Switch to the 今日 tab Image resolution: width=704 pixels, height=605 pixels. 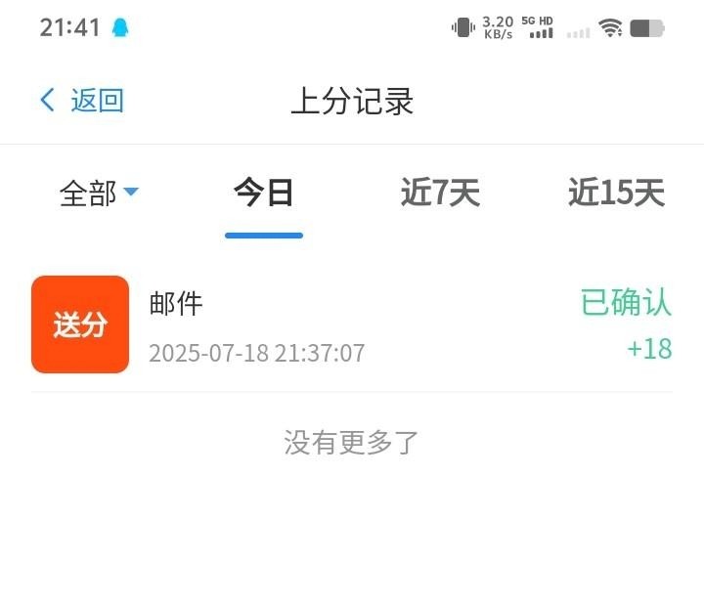[x=264, y=193]
